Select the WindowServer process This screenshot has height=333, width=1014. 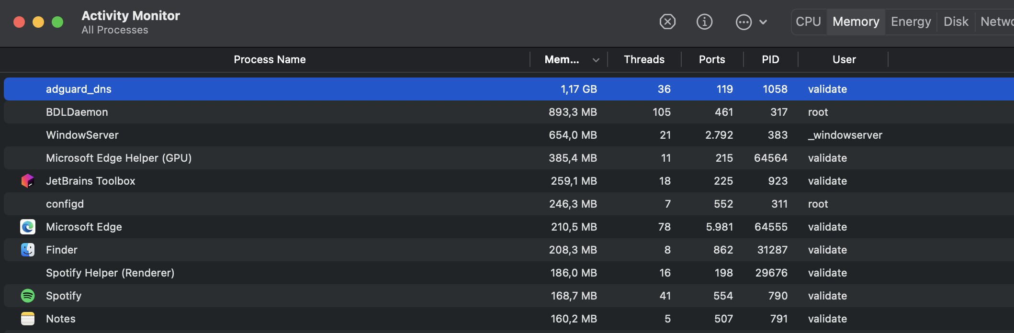[x=82, y=135]
